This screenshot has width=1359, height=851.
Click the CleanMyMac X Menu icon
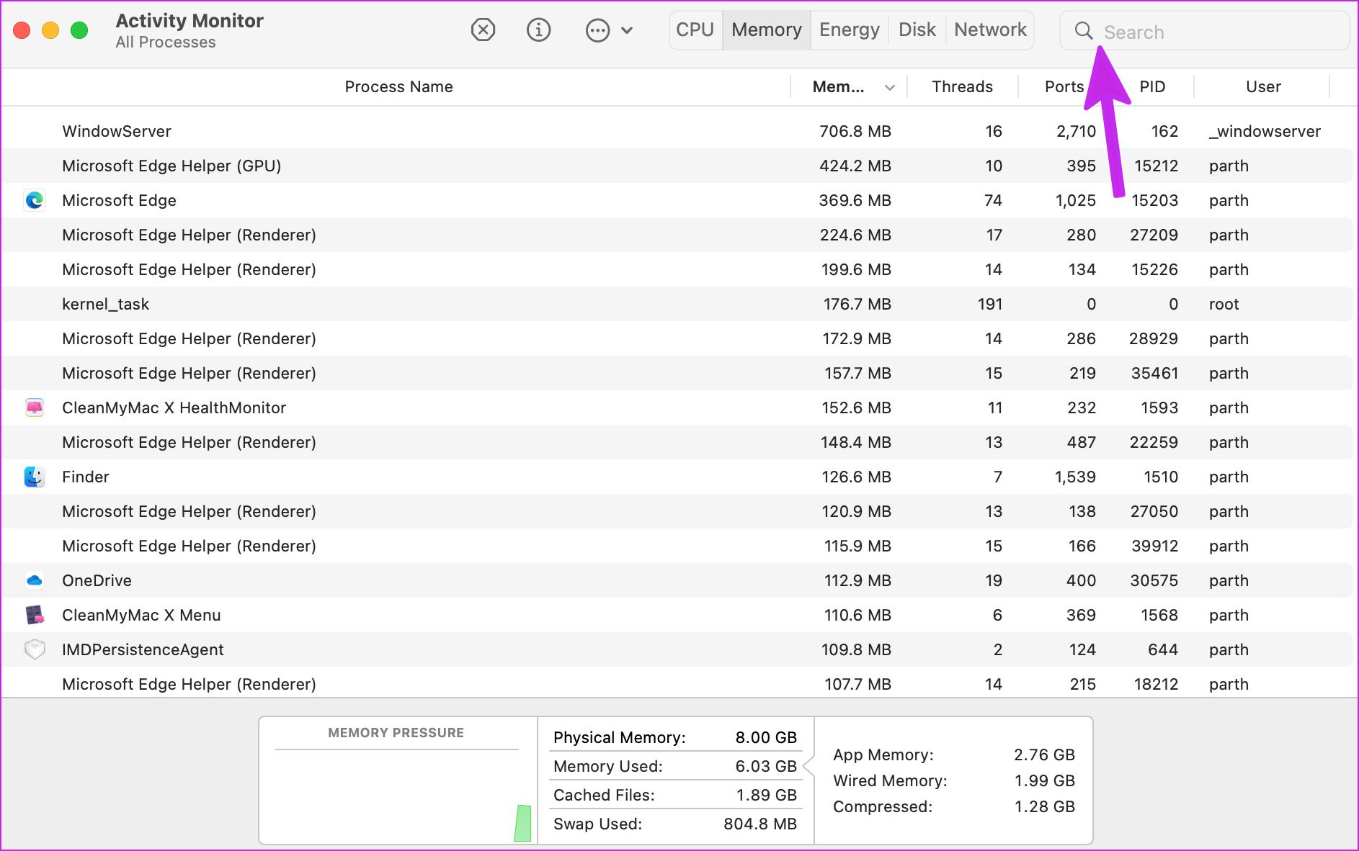(35, 615)
